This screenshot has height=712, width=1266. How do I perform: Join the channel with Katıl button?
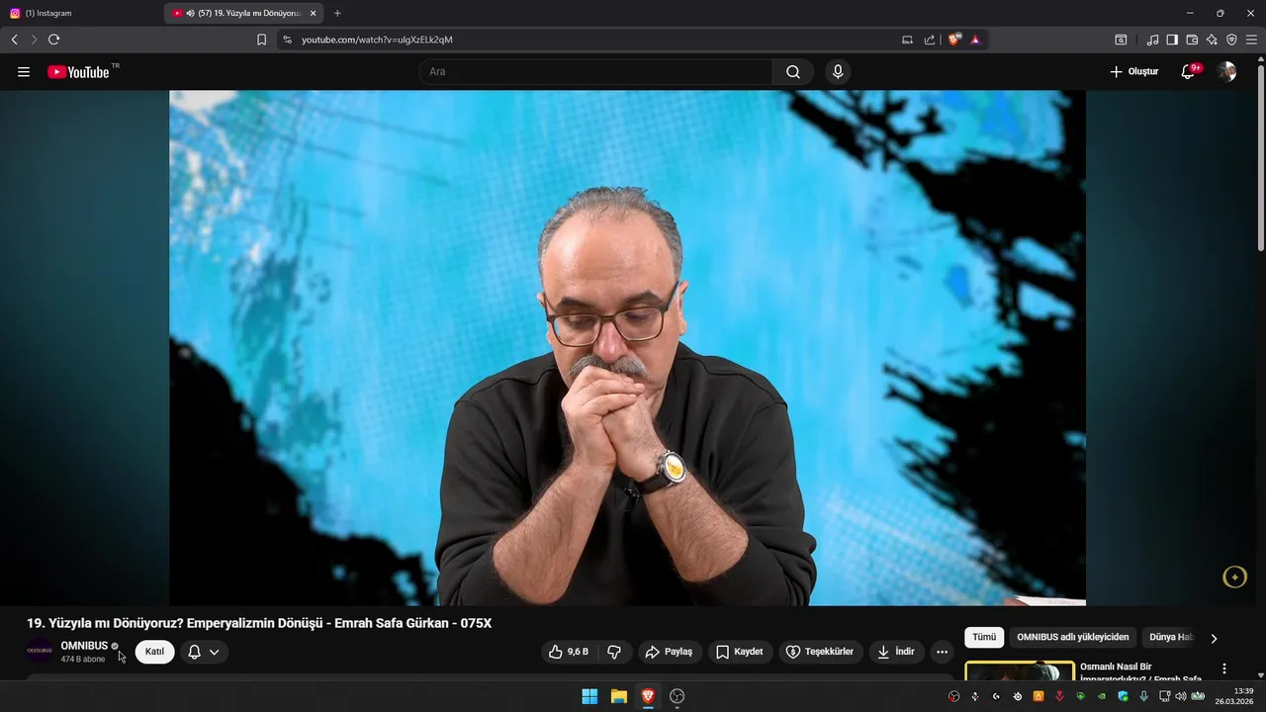coord(154,652)
